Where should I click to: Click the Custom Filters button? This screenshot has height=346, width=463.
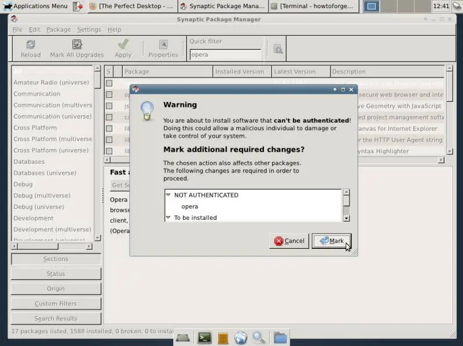click(56, 304)
